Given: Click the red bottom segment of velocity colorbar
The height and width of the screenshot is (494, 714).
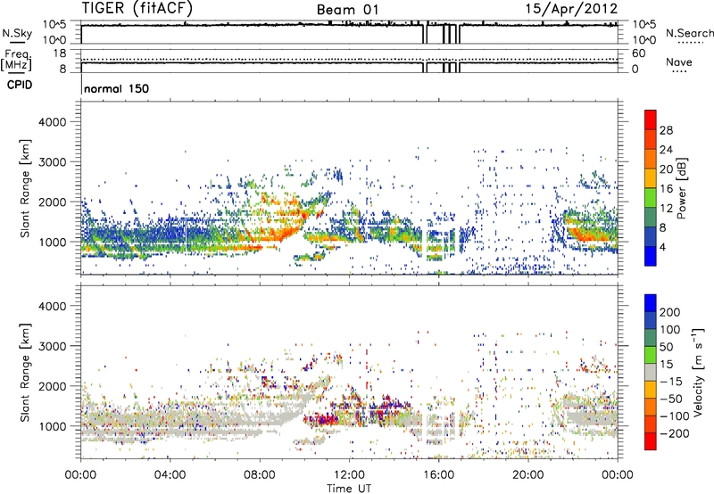Looking at the screenshot, I should [651, 441].
